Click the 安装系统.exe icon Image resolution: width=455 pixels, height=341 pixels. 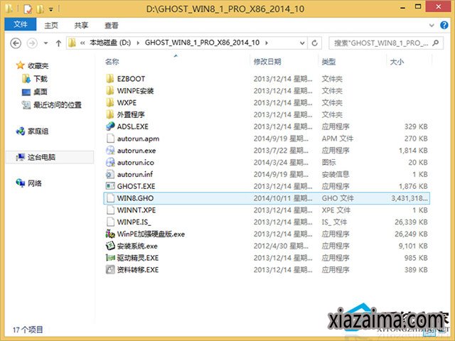tap(110, 246)
